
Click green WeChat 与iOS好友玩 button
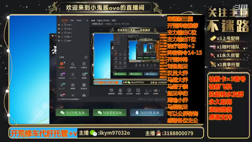click(x=72, y=112)
